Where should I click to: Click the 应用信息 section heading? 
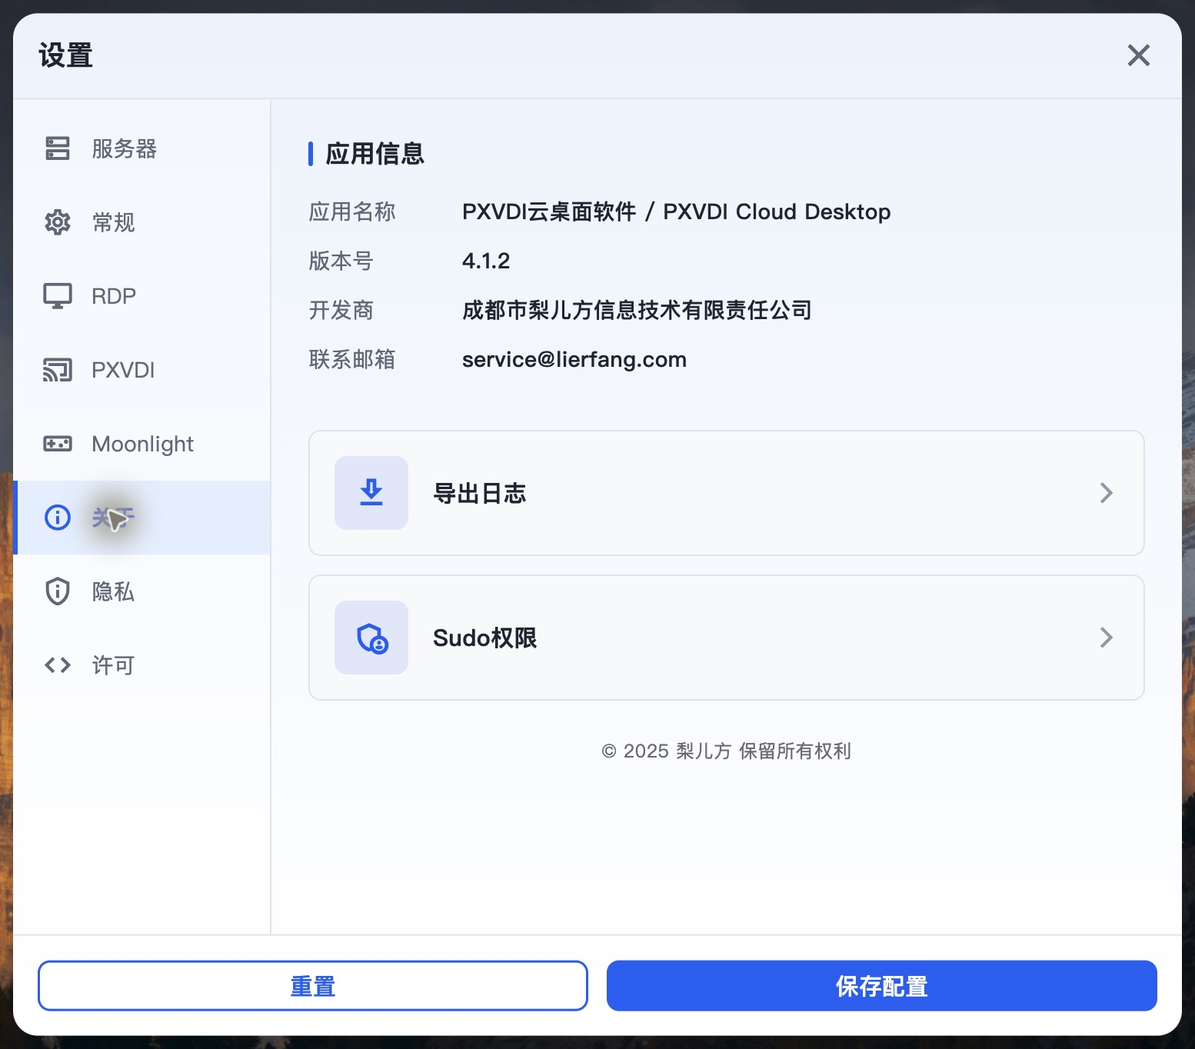[x=375, y=154]
